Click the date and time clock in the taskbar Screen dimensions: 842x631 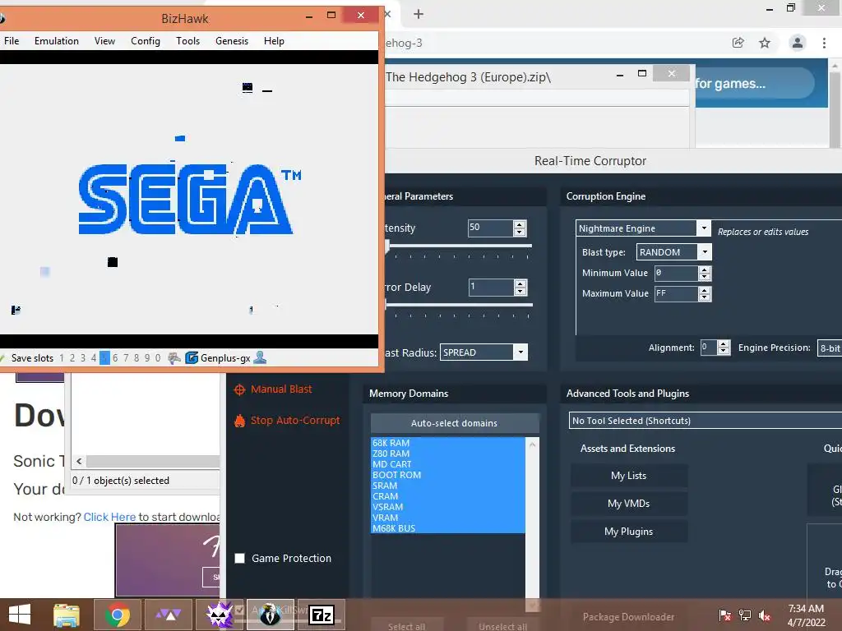806,615
